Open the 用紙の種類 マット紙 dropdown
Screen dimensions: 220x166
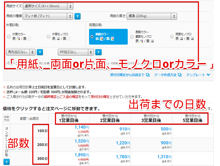coord(48,16)
